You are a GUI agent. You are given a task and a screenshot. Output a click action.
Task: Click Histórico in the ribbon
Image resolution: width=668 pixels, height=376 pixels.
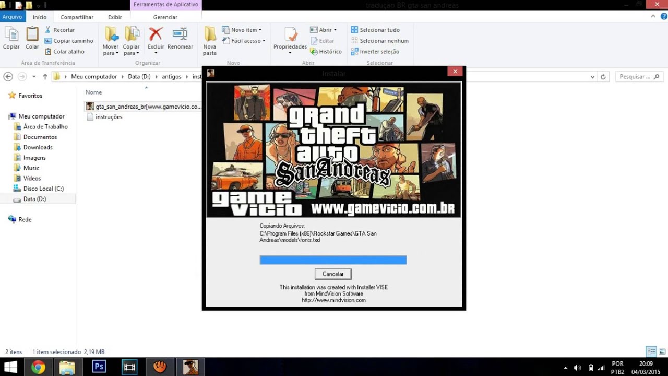(x=326, y=52)
